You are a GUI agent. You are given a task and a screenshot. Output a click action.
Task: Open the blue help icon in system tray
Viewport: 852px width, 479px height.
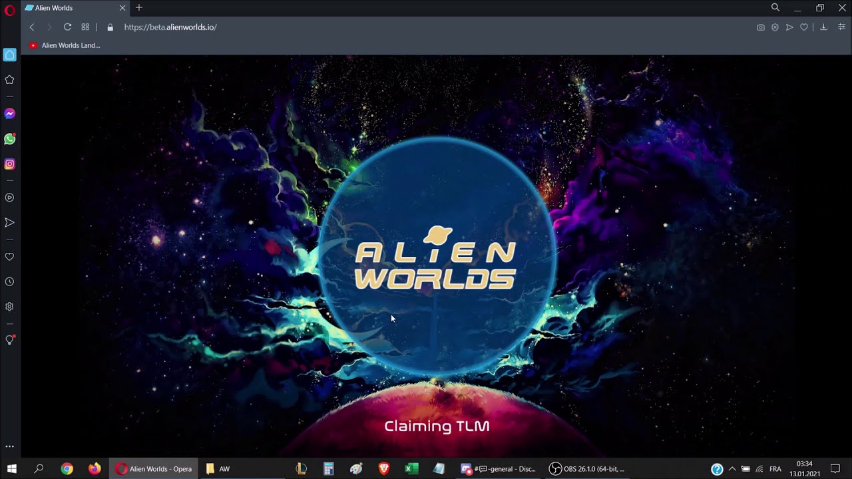717,469
